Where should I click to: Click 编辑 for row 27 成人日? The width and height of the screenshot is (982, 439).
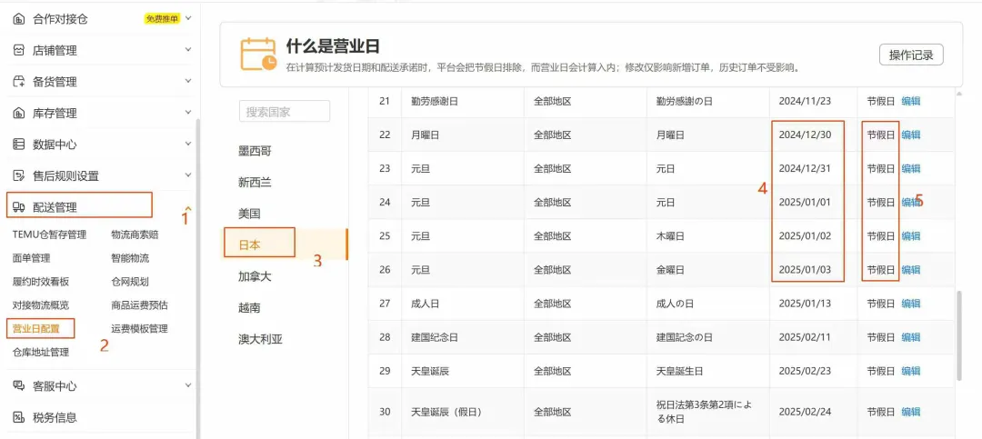tap(910, 304)
